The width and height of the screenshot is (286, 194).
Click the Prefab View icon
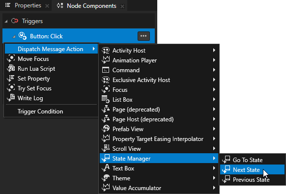[x=106, y=129]
